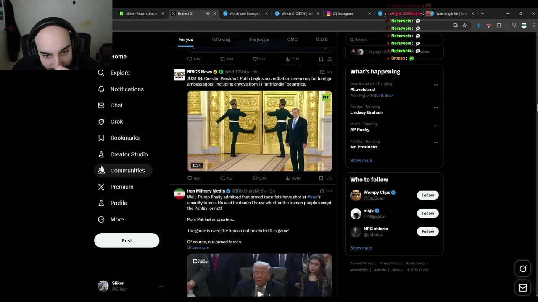This screenshot has height=302, width=538.
Task: Open browser three-dot menu
Action: (534, 26)
